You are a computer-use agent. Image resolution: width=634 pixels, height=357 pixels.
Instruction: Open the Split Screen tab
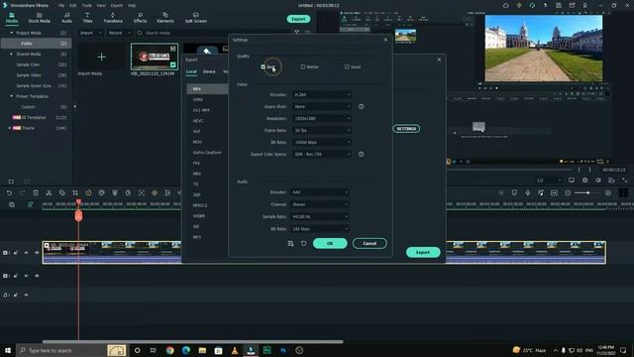click(196, 18)
